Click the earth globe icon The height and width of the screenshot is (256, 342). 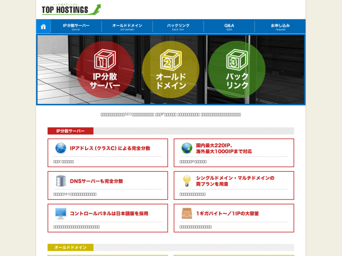click(187, 148)
